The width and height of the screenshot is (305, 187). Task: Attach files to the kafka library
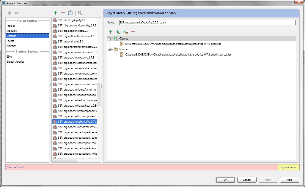111,31
